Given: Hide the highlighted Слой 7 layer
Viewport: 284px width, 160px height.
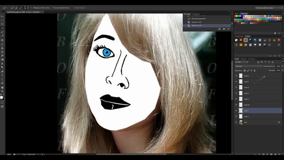Looking at the screenshot, I should 236,111.
